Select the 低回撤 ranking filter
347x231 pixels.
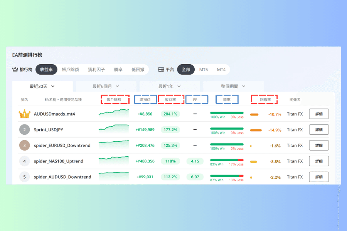(x=138, y=70)
